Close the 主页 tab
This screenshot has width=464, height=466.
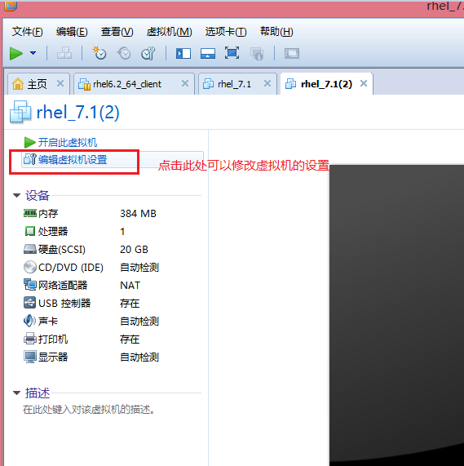[x=60, y=83]
